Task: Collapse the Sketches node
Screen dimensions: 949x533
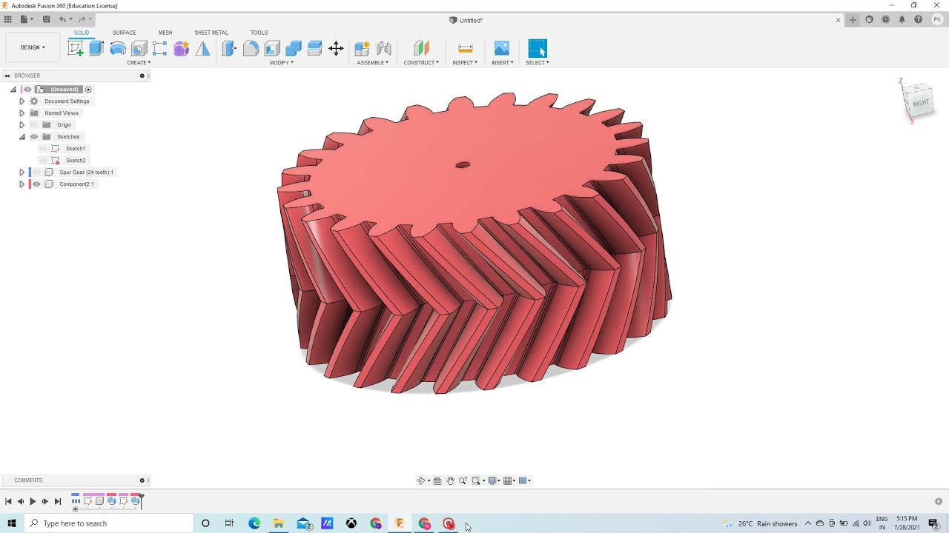Action: coord(22,137)
